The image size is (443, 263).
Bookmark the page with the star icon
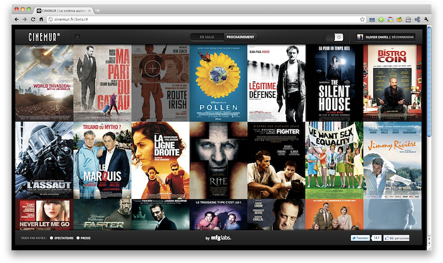(363, 20)
